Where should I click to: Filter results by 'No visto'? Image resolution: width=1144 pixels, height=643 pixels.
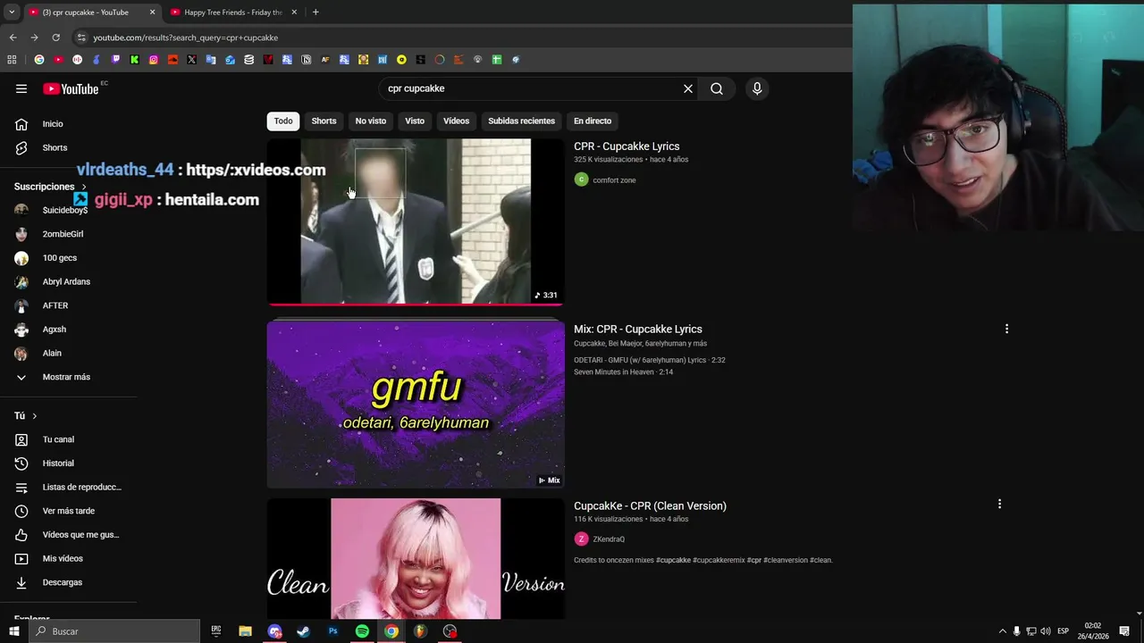(371, 121)
